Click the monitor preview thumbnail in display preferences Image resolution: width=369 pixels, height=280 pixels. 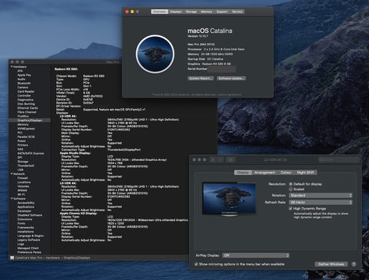click(229, 199)
